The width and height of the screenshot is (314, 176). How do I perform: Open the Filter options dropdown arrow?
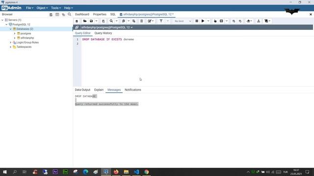pyautogui.click(x=168, y=21)
